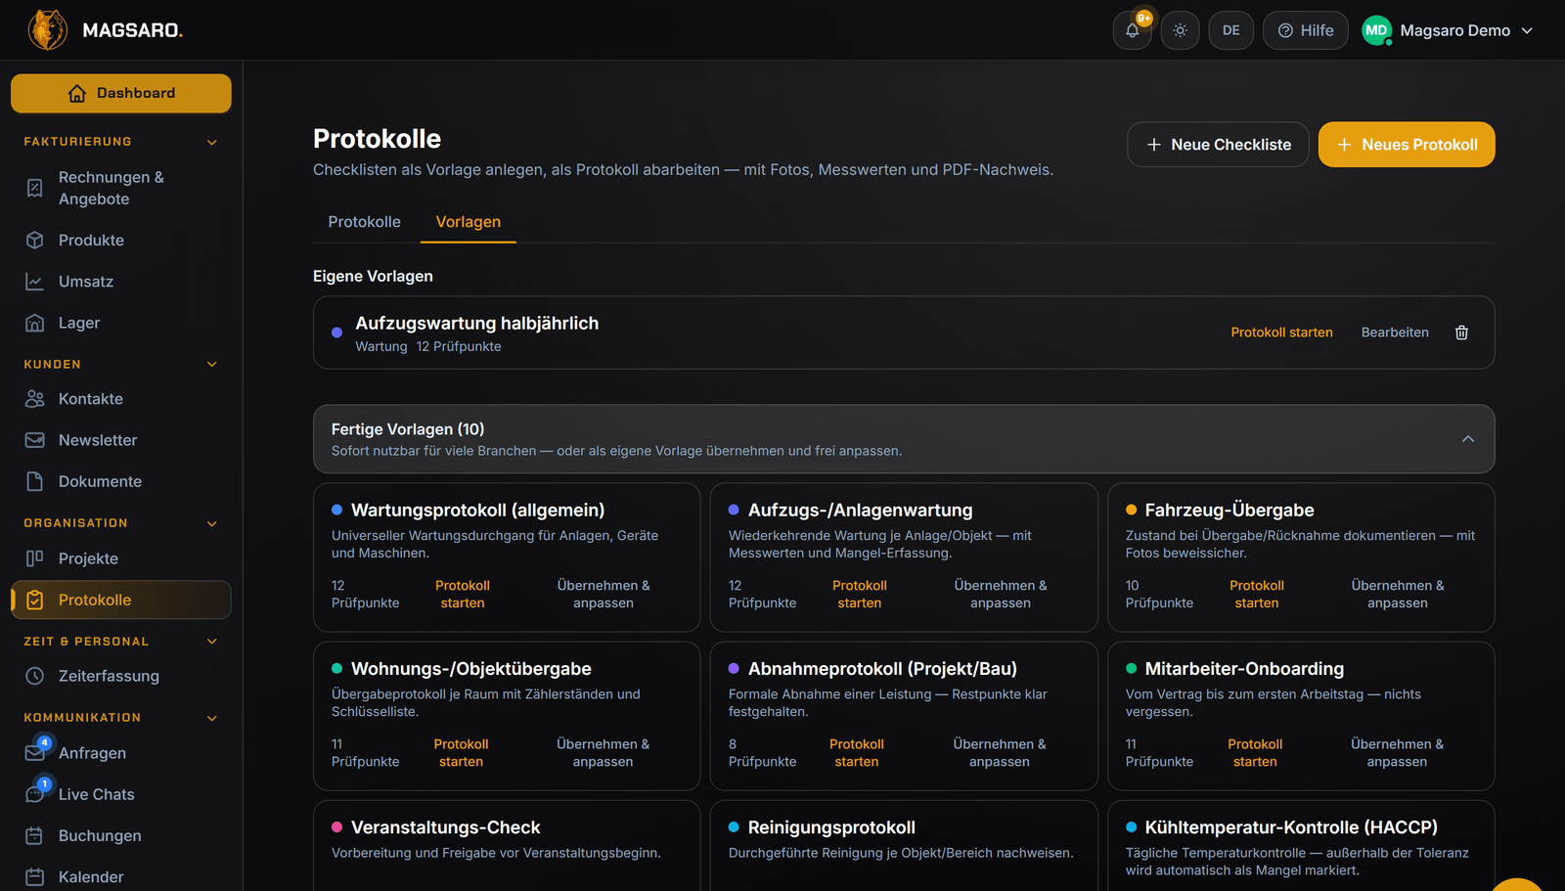
Task: Collapse the Kunden section
Action: tap(212, 364)
